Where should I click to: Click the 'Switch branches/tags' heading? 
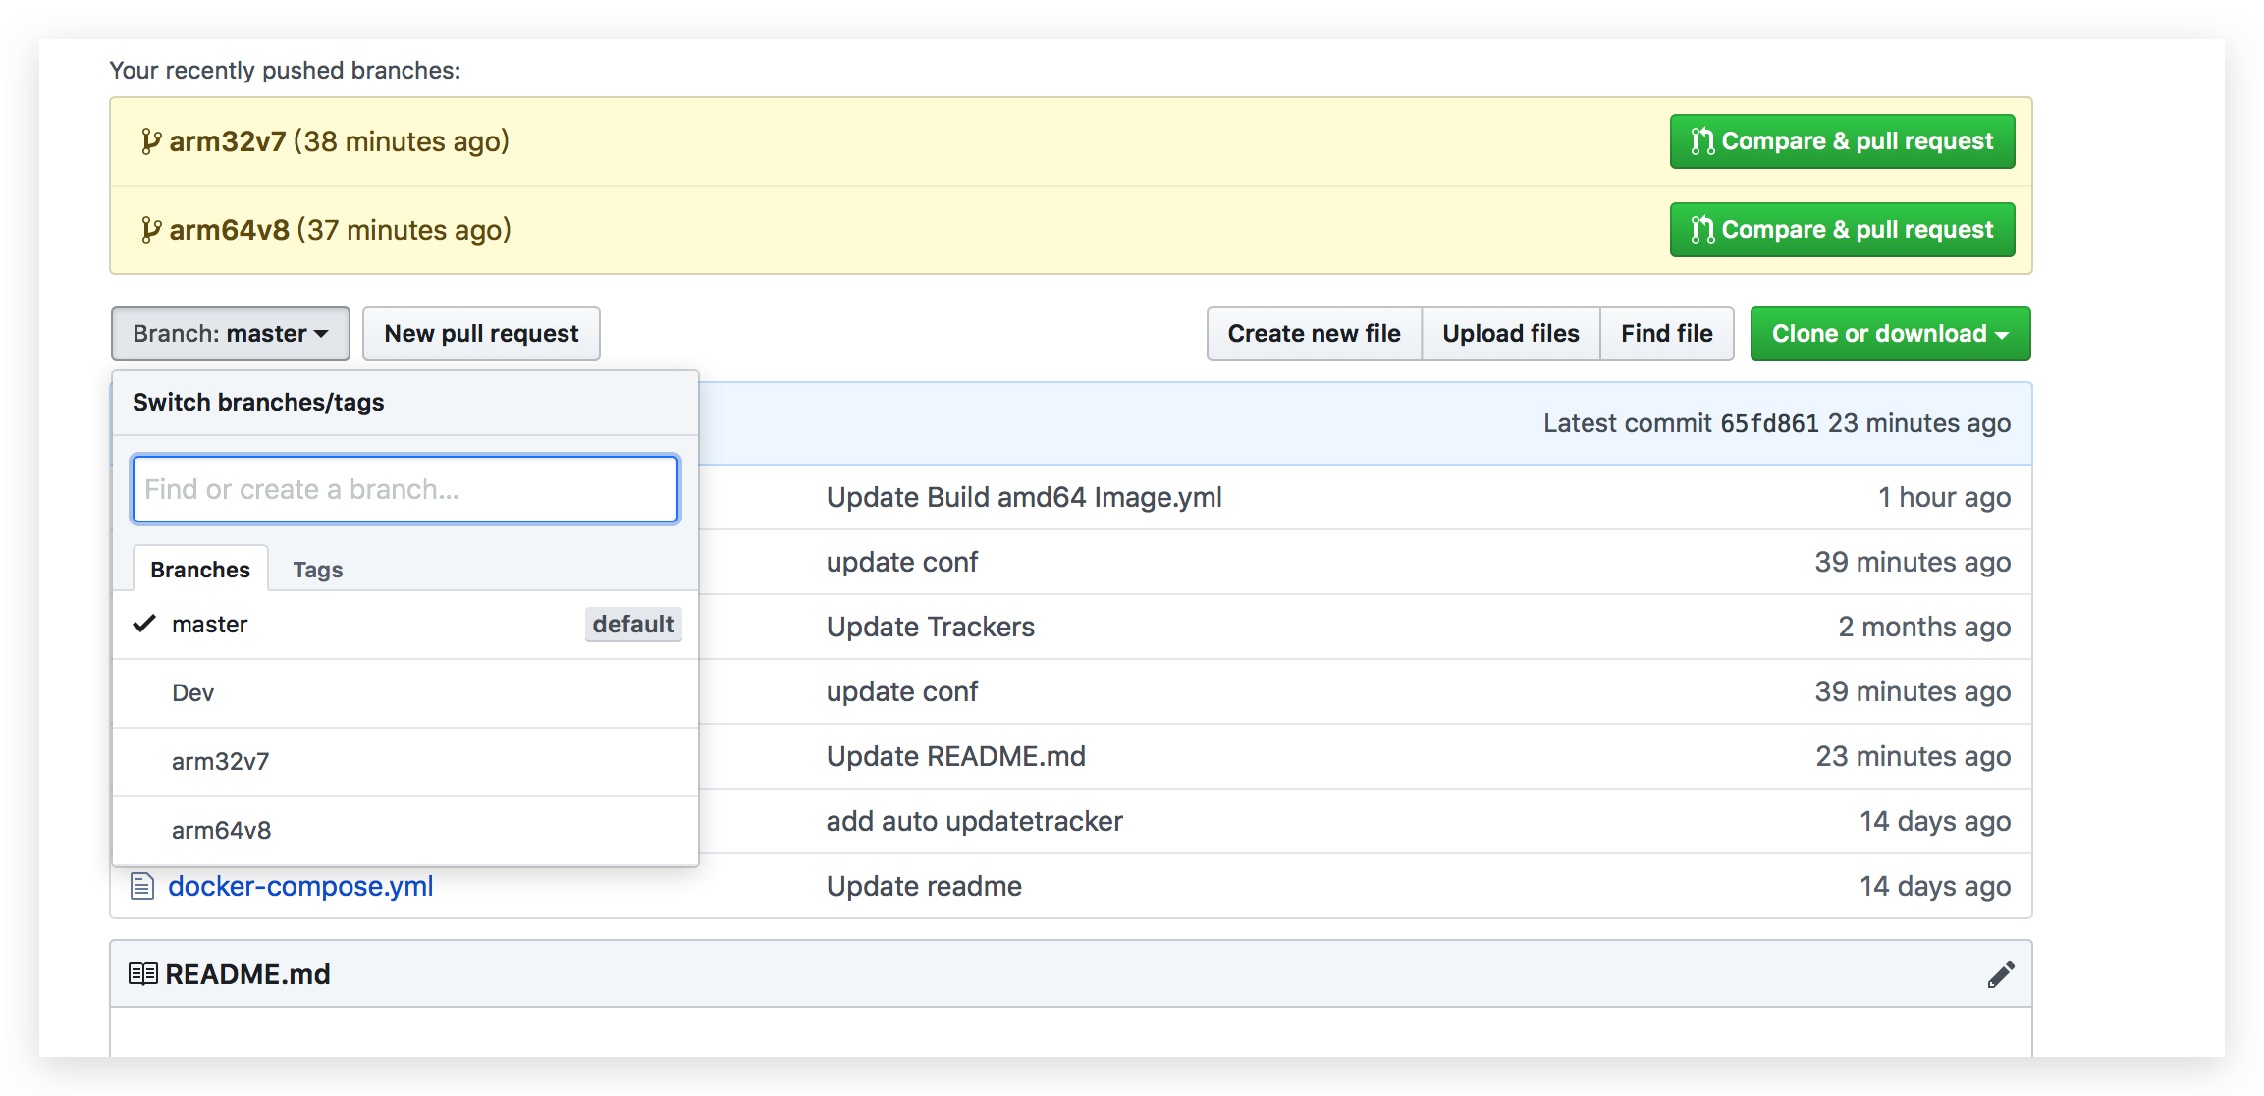click(x=258, y=403)
